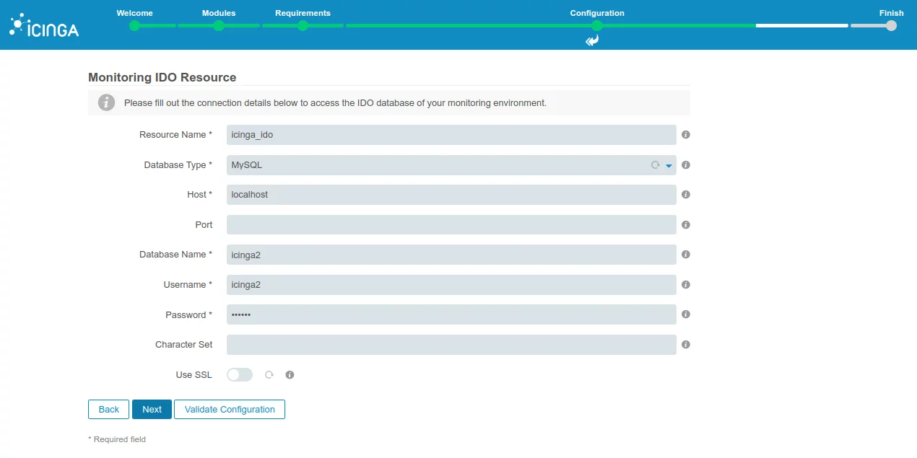917x458 pixels.
Task: Click the info icon beside Database Type
Action: pos(686,165)
